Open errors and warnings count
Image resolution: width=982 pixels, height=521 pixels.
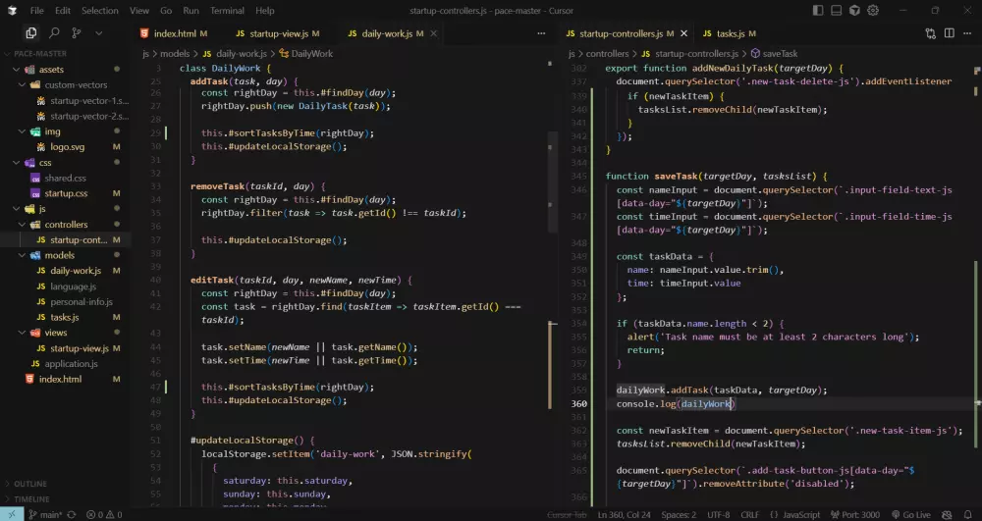pos(104,515)
